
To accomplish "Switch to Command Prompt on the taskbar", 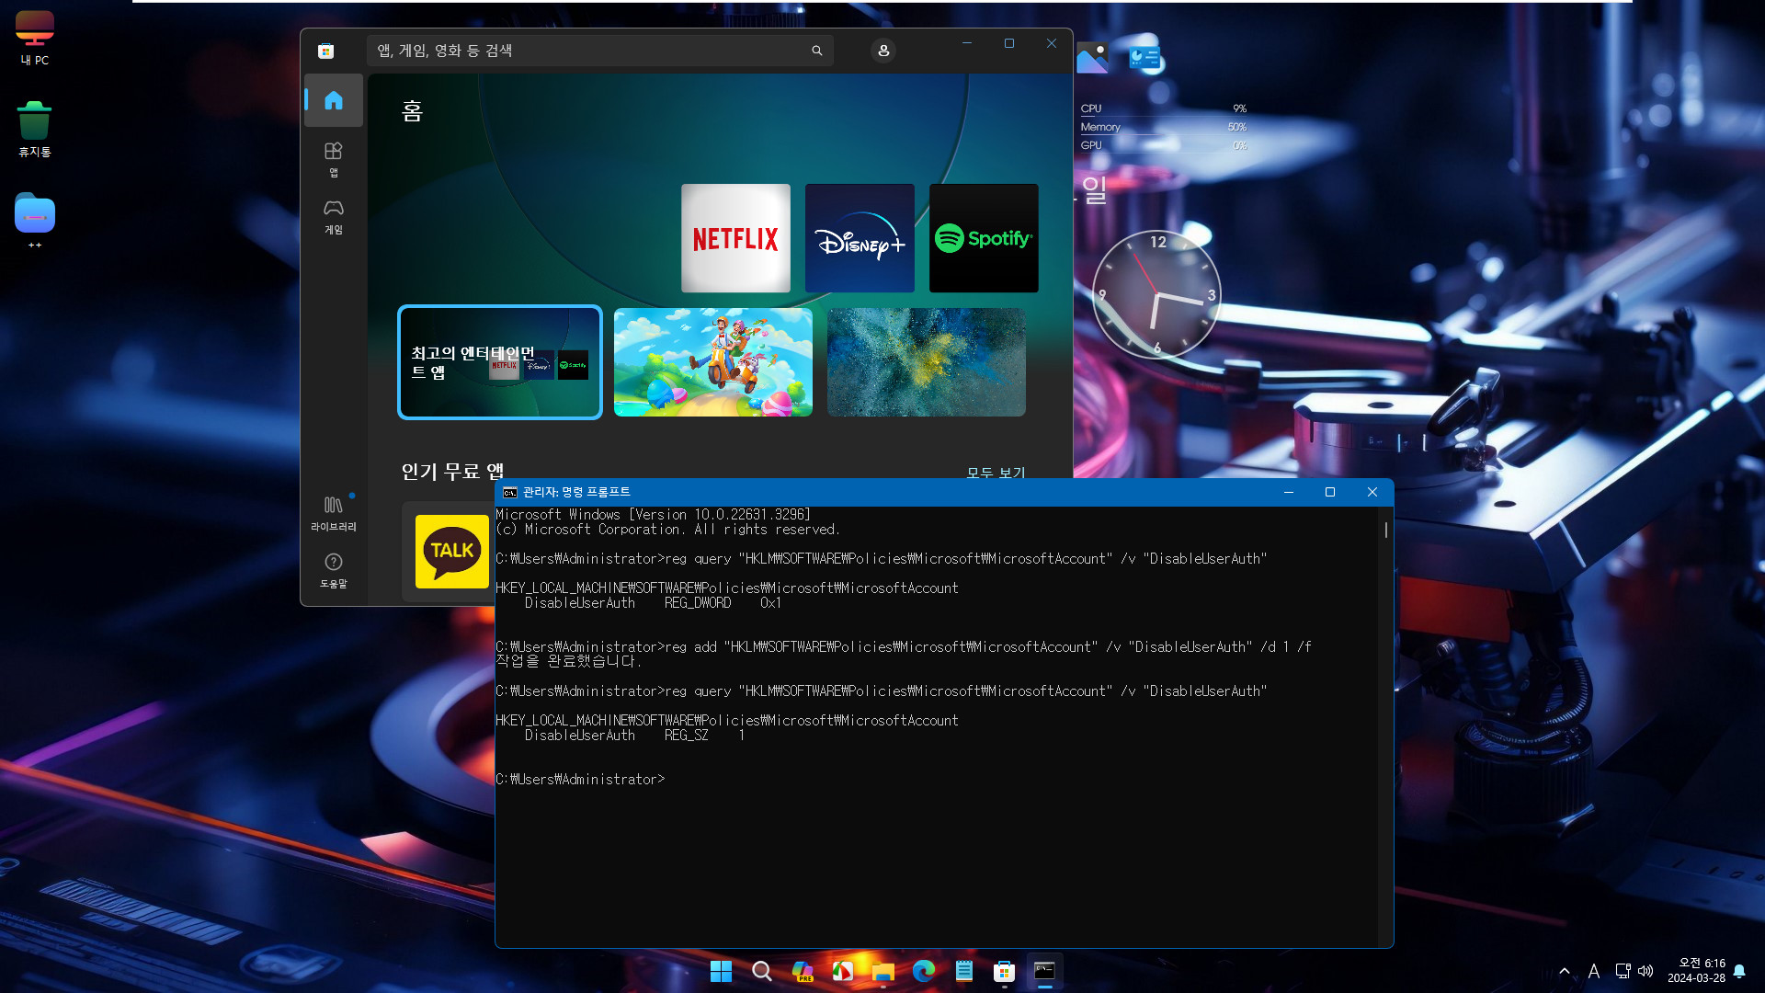I will (1045, 971).
